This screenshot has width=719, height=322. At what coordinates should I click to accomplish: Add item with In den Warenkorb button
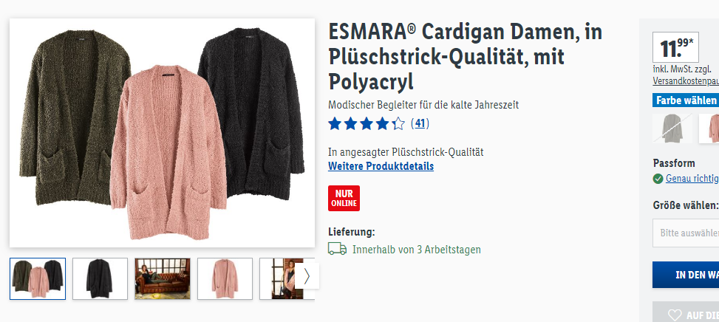click(x=686, y=275)
